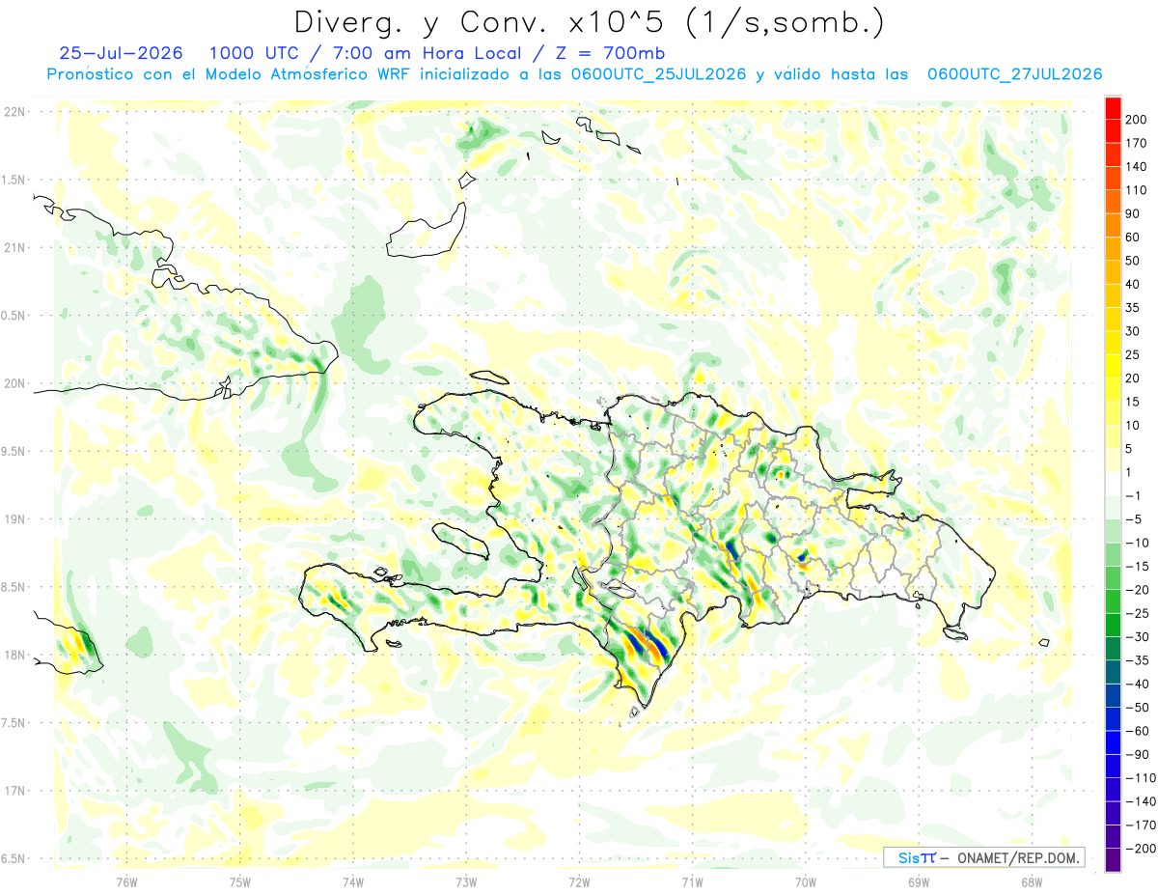
Task: Click the '21N' latitude label
Action: 14,247
